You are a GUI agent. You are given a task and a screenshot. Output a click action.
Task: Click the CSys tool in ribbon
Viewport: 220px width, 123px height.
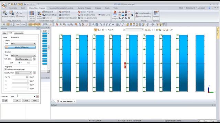pyautogui.click(x=19, y=13)
